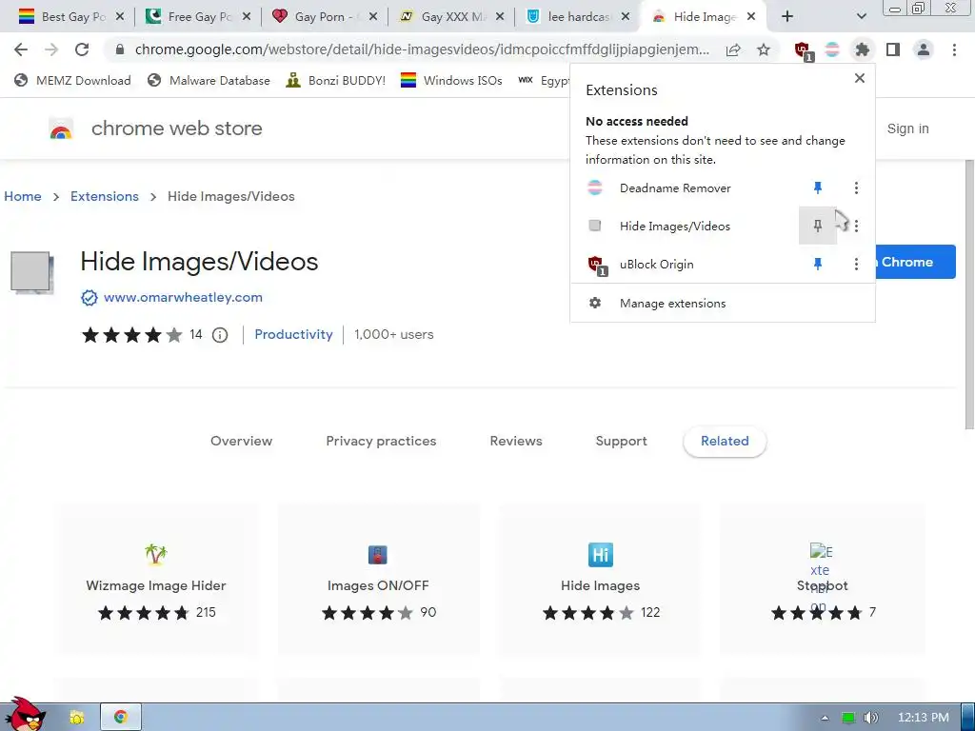Viewport: 975px width, 731px height.
Task: Go to Home breadcrumb
Action: [x=23, y=196]
